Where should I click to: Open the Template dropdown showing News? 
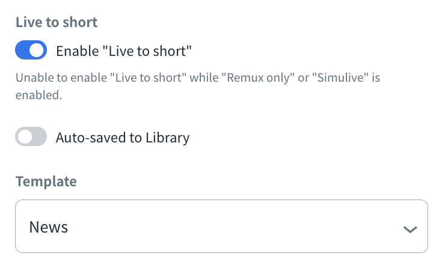point(221,227)
